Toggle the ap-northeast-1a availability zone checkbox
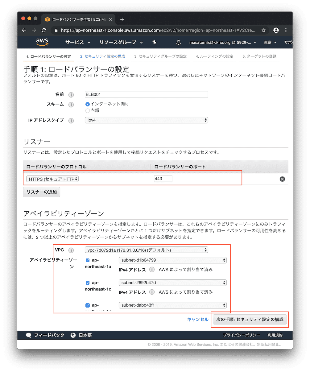310x372 pixels. tap(88, 260)
